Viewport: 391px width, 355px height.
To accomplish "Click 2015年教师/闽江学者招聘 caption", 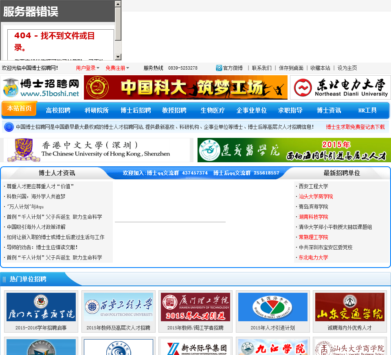I will [195, 328].
